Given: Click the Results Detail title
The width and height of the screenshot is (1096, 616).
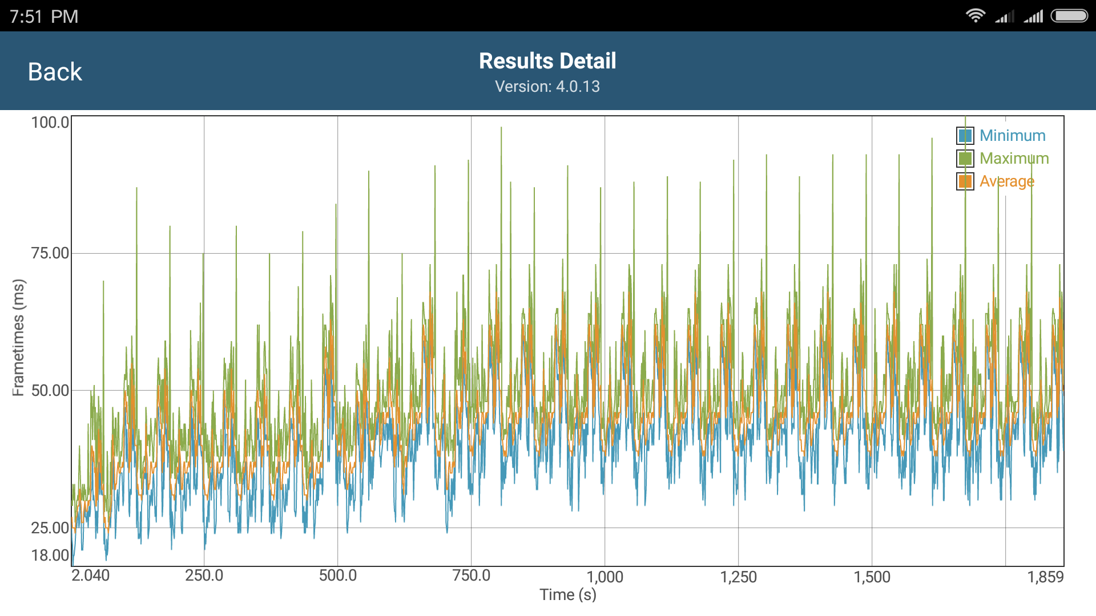Looking at the screenshot, I should pyautogui.click(x=547, y=61).
